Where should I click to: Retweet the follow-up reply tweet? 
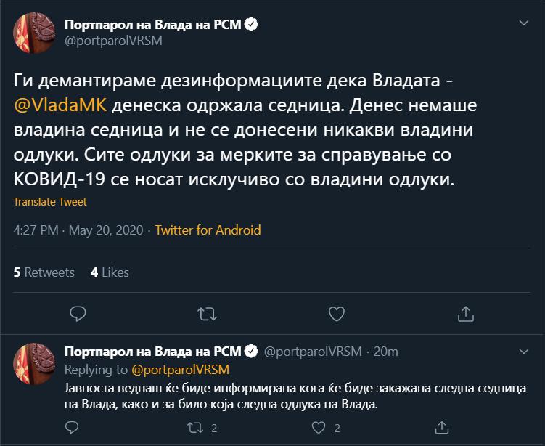click(193, 429)
